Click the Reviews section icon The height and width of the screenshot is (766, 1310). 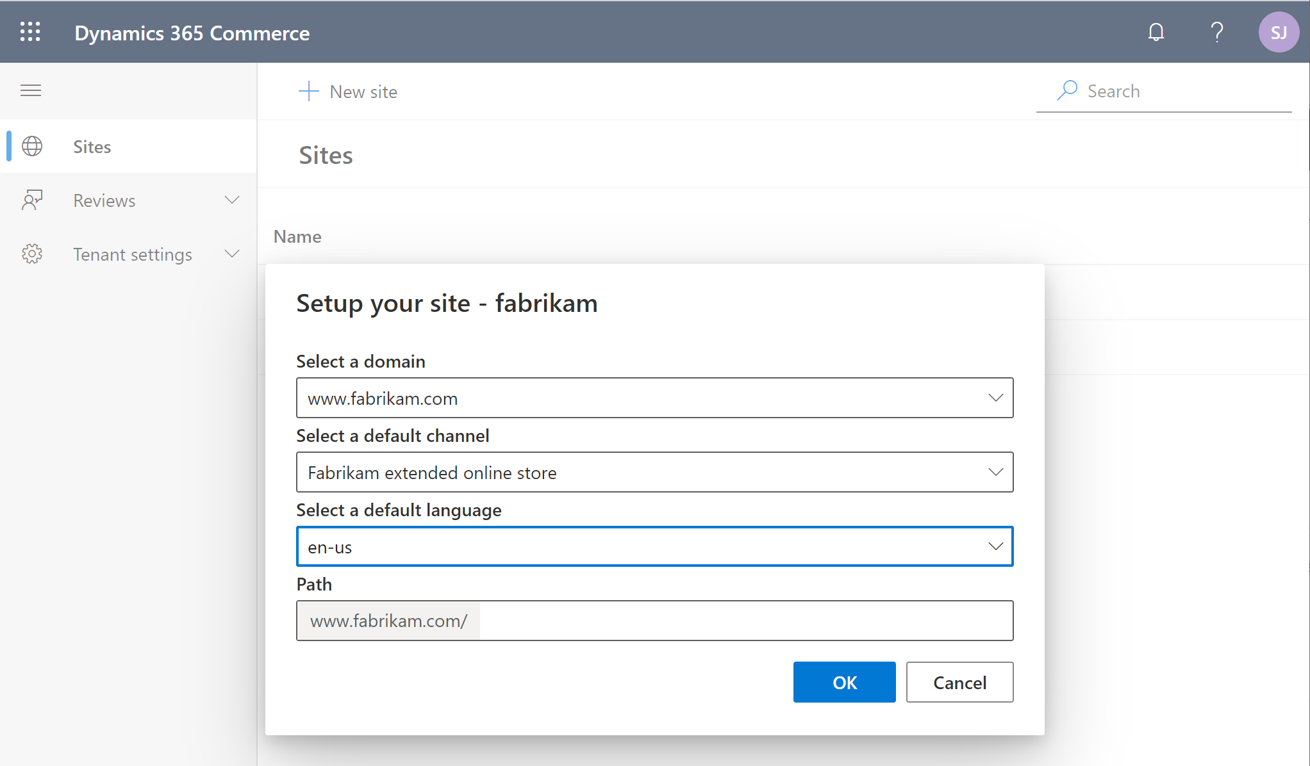[x=32, y=200]
